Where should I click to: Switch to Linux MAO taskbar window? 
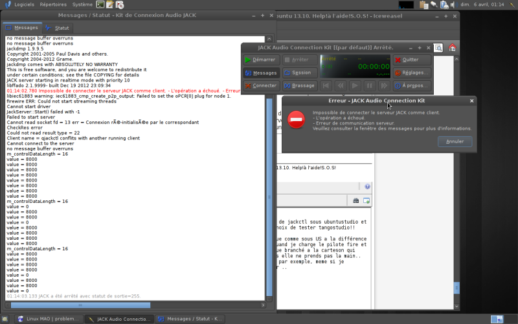[49, 319]
